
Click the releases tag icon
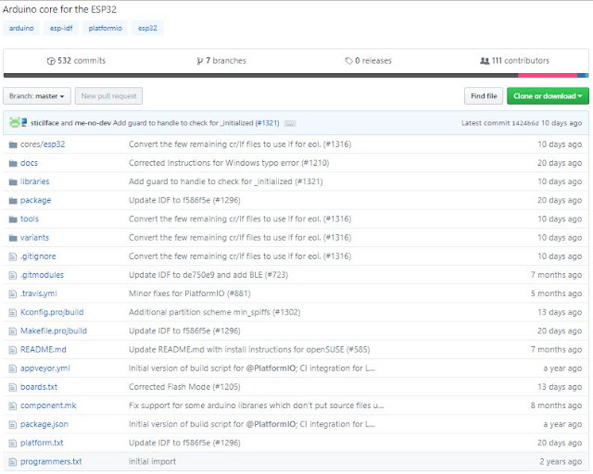coord(348,61)
